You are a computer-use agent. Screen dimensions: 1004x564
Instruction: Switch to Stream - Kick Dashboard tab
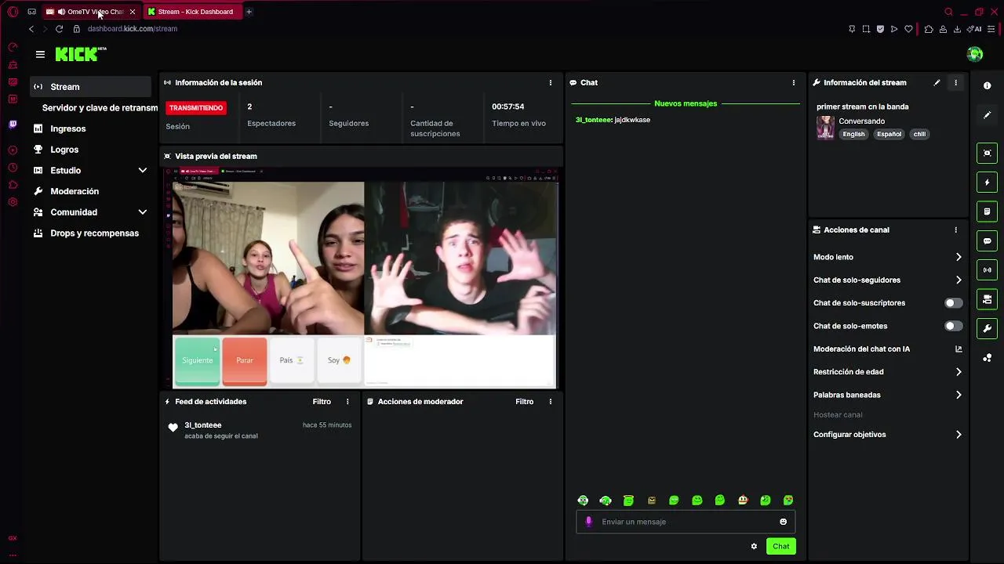[193, 12]
